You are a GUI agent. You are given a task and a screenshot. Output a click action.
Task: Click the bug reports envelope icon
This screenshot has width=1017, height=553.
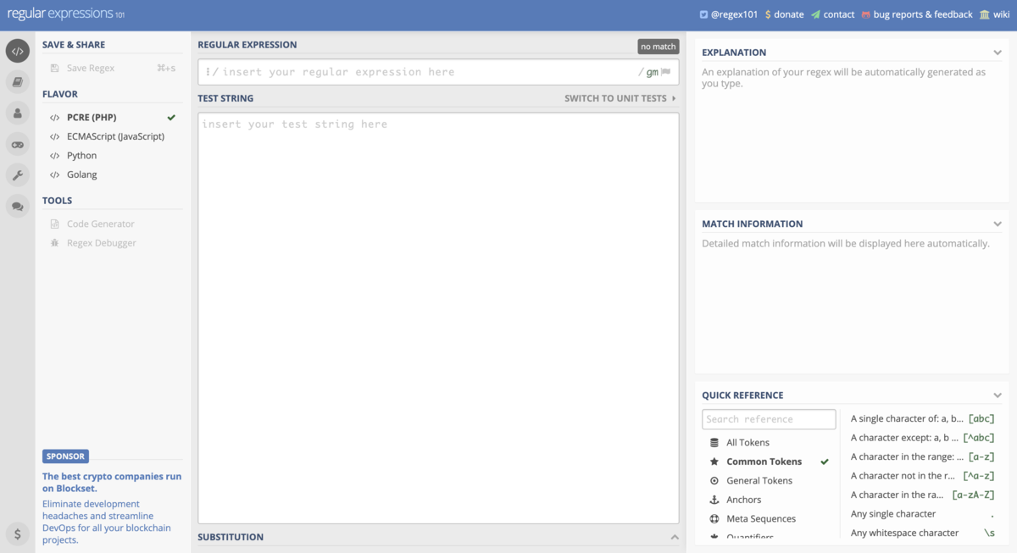[x=866, y=14]
